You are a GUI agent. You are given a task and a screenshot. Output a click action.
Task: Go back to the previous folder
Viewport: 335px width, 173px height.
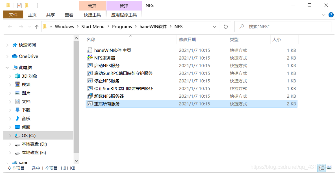10,27
